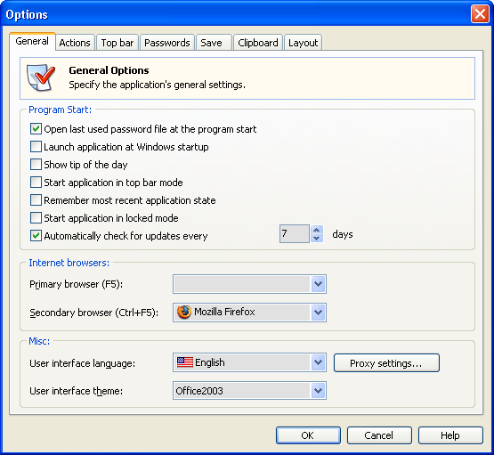
Task: Click the 'Mozilla Firefox' browser name text
Action: 224,312
